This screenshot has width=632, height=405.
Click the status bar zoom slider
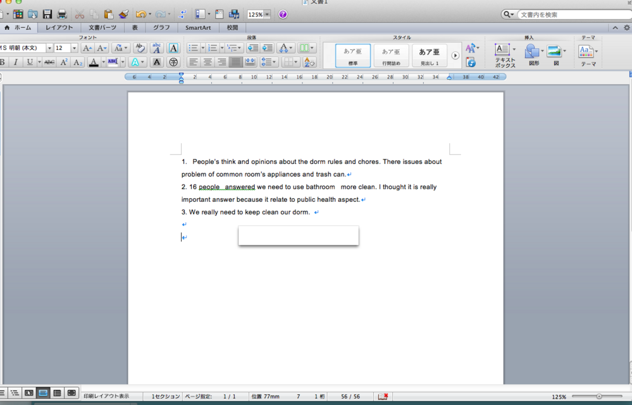599,397
